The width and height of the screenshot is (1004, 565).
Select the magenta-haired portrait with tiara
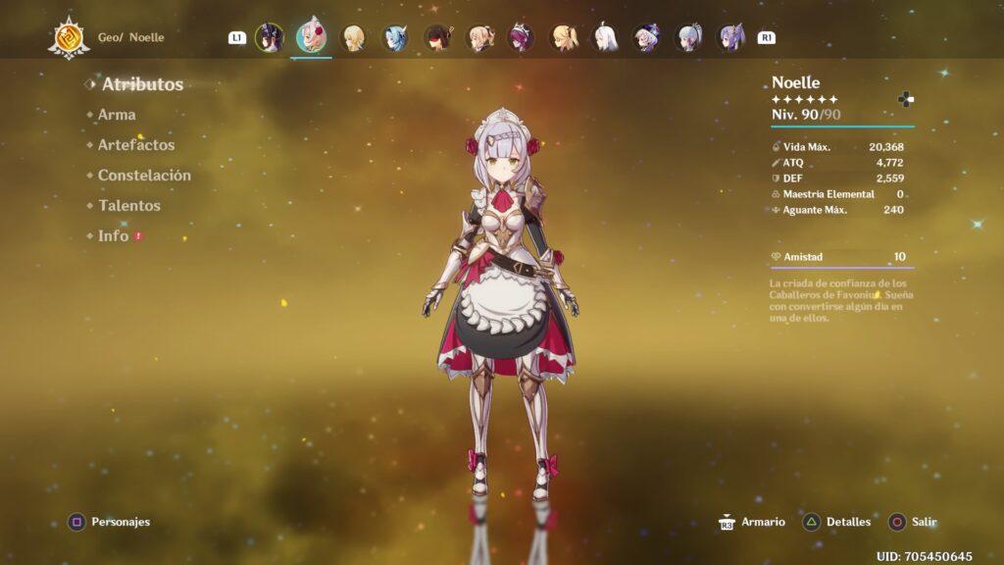click(522, 38)
